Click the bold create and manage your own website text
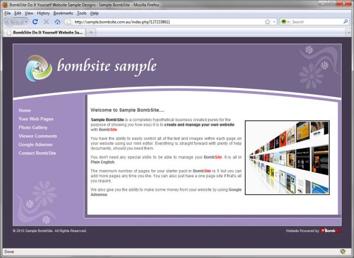 click(x=199, y=125)
